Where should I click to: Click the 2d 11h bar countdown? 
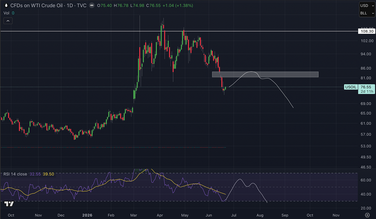coord(367,91)
